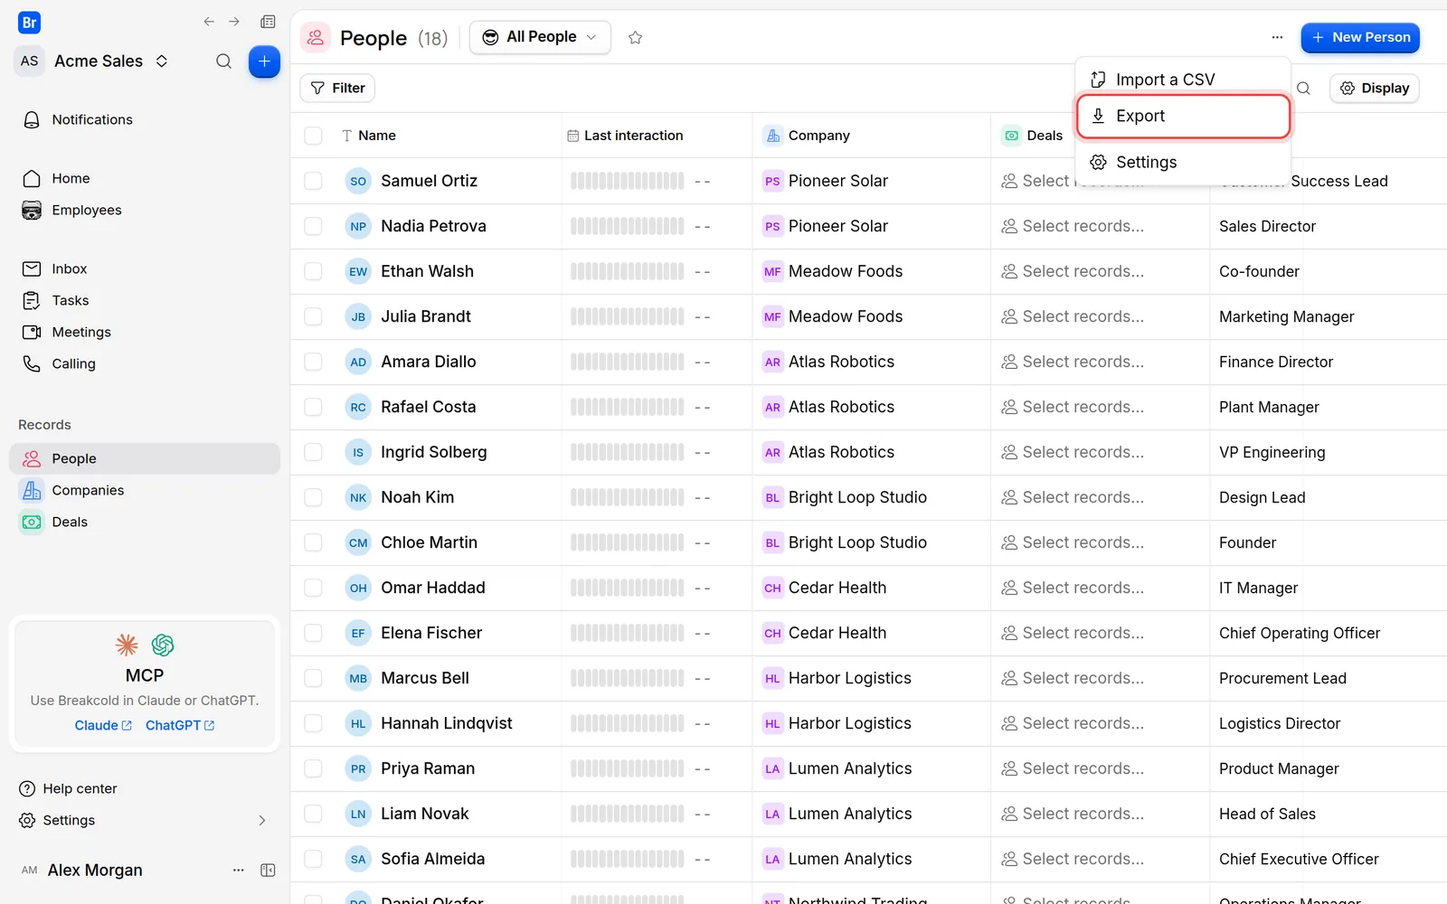Open Notifications in the sidebar
This screenshot has width=1447, height=904.
tap(145, 119)
